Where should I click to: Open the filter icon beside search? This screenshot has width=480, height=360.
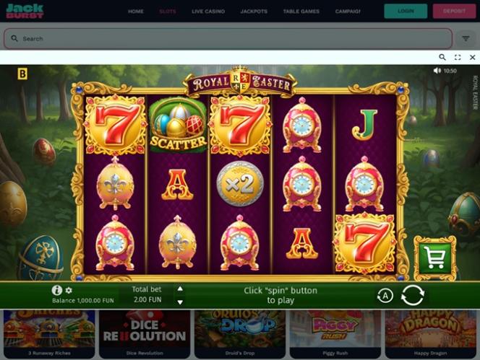click(466, 39)
